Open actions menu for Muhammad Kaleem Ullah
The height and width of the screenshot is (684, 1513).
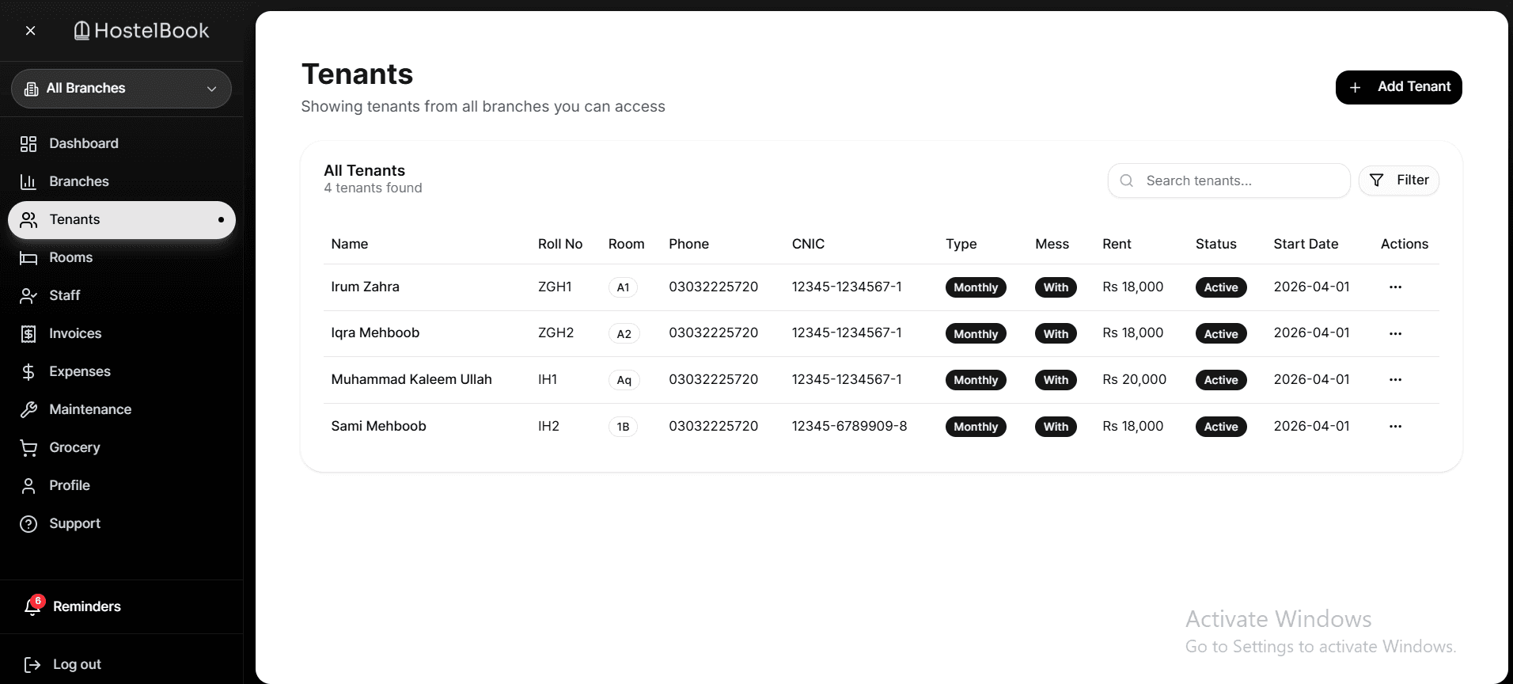1395,380
